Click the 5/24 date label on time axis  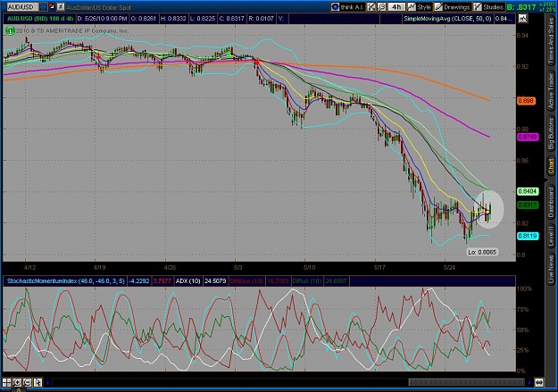click(449, 268)
